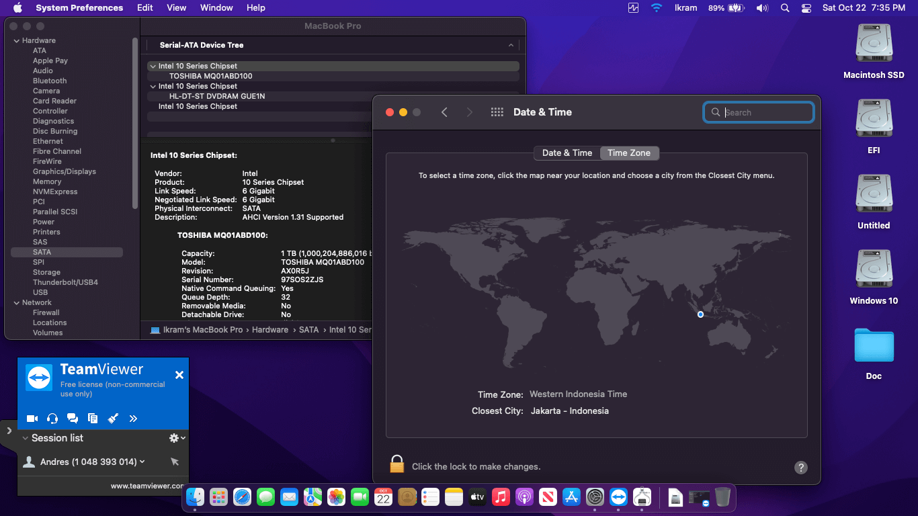Screen dimensions: 918x516
Task: Open the TeamViewer chat bubbles icon
Action: pos(73,419)
